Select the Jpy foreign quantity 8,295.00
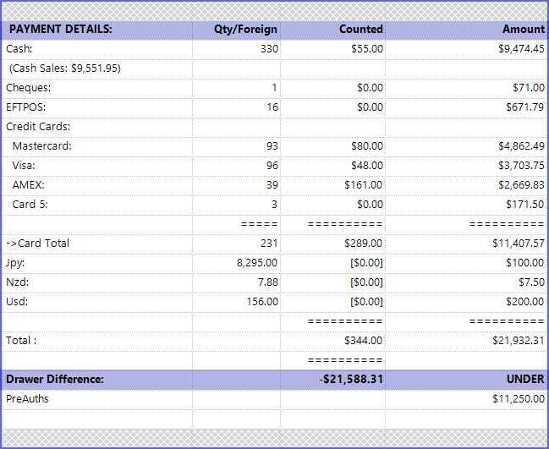The image size is (549, 449). pos(255,263)
